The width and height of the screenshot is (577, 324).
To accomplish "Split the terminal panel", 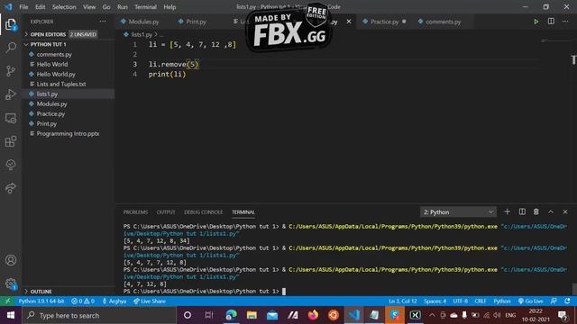I will (522, 211).
